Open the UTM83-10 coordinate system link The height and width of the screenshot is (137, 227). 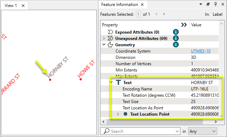201,51
